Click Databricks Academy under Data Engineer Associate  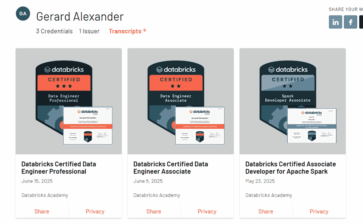pyautogui.click(x=157, y=195)
